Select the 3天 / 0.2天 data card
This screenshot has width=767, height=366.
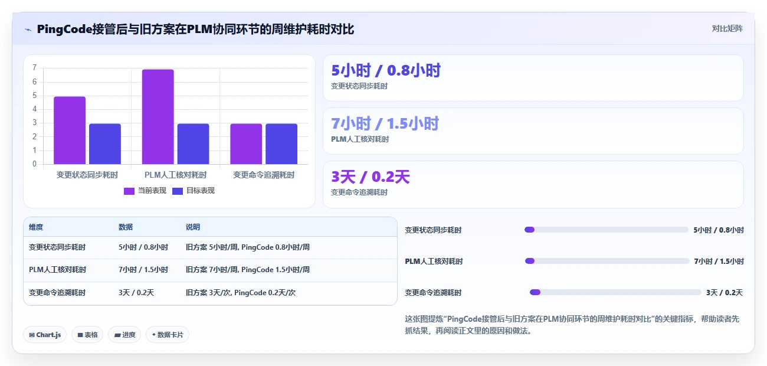533,184
